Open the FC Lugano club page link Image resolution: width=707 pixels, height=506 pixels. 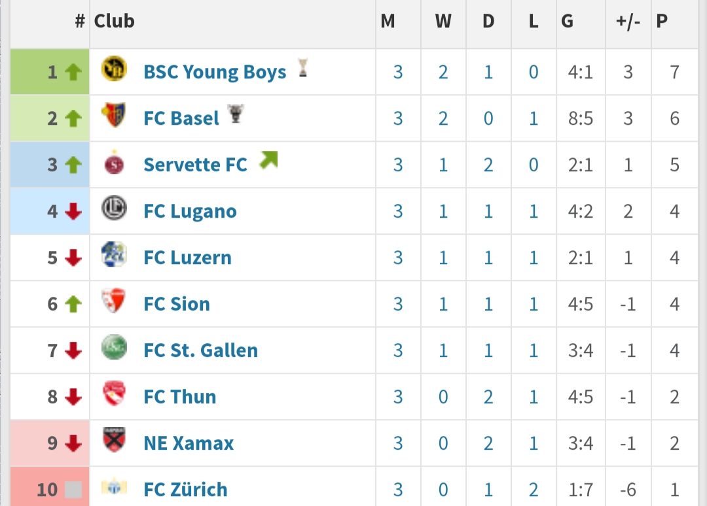pos(190,211)
